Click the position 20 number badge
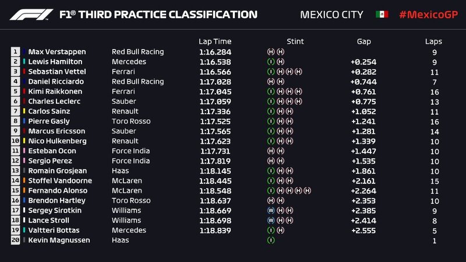Screen dimensions: 466x262 15,240
